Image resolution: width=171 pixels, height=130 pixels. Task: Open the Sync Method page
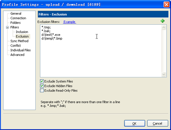tap(19, 41)
